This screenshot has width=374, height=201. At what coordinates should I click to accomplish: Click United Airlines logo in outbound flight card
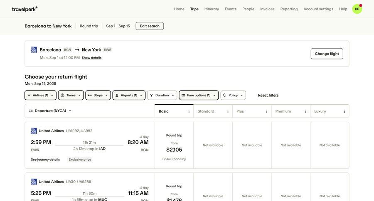click(x=34, y=50)
